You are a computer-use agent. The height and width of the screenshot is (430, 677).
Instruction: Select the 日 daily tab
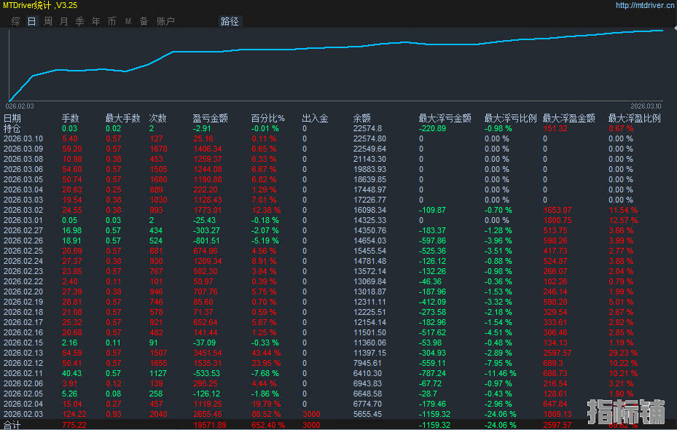click(x=31, y=21)
